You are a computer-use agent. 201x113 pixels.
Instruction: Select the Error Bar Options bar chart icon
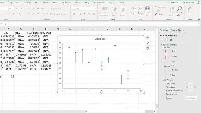pos(171,40)
